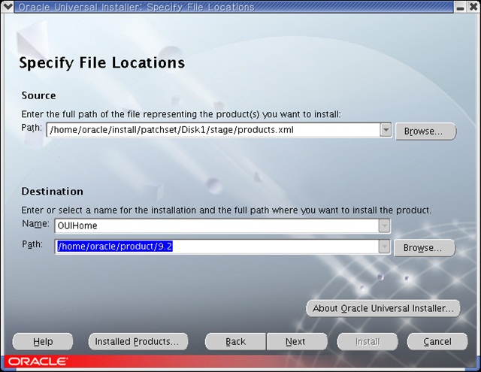
Task: View Installed Products list
Action: point(138,342)
